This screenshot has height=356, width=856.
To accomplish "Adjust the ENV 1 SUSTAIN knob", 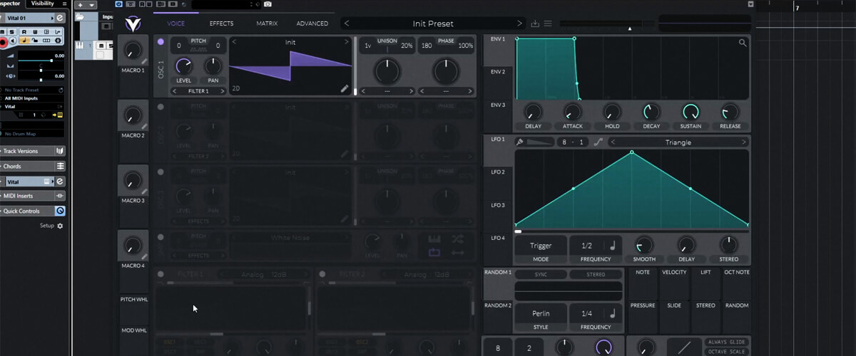I will coord(691,112).
